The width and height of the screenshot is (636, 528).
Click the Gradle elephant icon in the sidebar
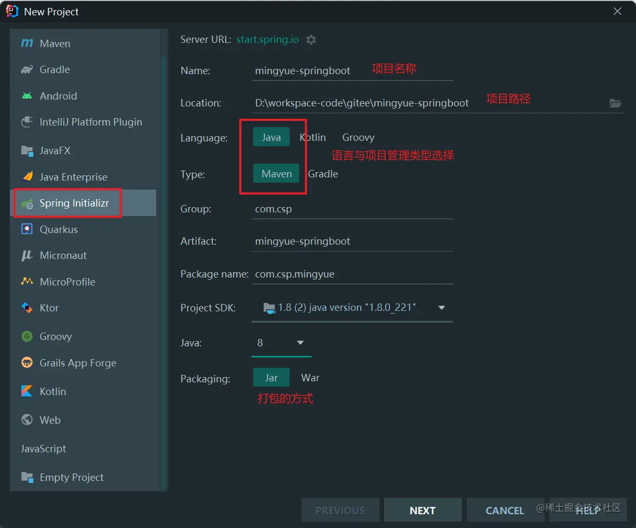[x=27, y=69]
